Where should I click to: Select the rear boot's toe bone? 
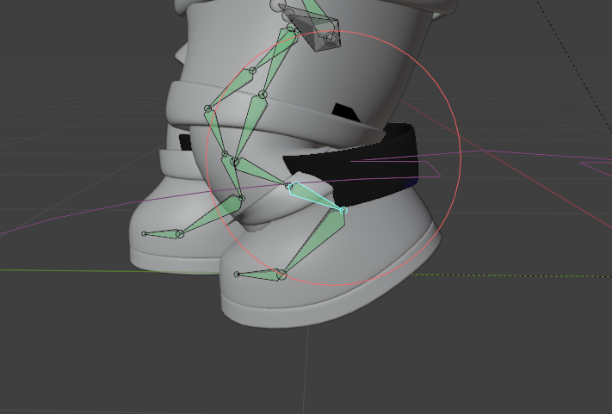click(x=164, y=234)
